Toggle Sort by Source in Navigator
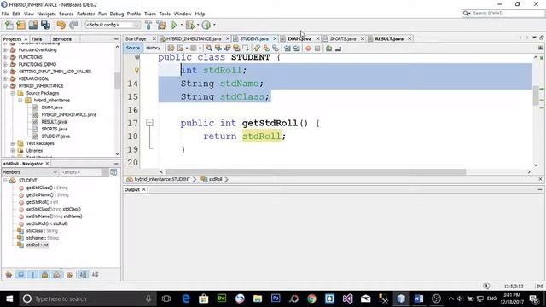Image resolution: width=546 pixels, height=307 pixels. click(95, 275)
